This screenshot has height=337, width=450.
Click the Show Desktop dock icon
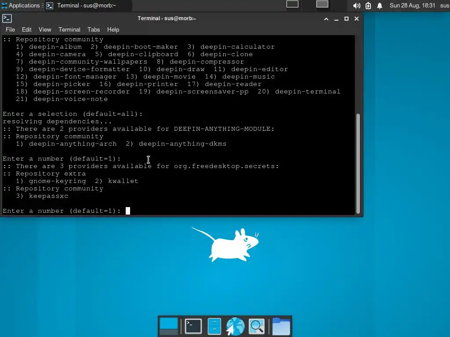[x=168, y=326]
